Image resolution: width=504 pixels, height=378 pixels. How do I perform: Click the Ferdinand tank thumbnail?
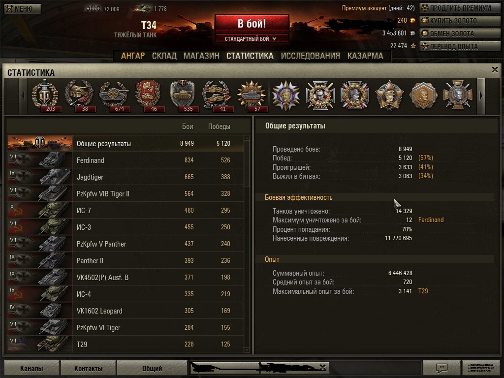pos(40,160)
